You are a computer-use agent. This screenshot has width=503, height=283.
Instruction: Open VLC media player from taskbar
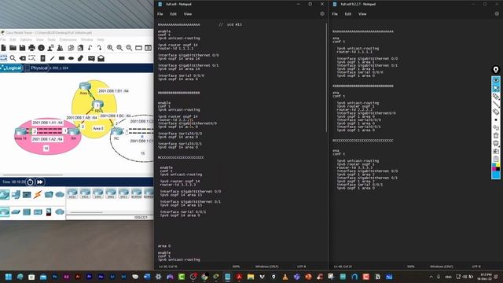(x=285, y=277)
